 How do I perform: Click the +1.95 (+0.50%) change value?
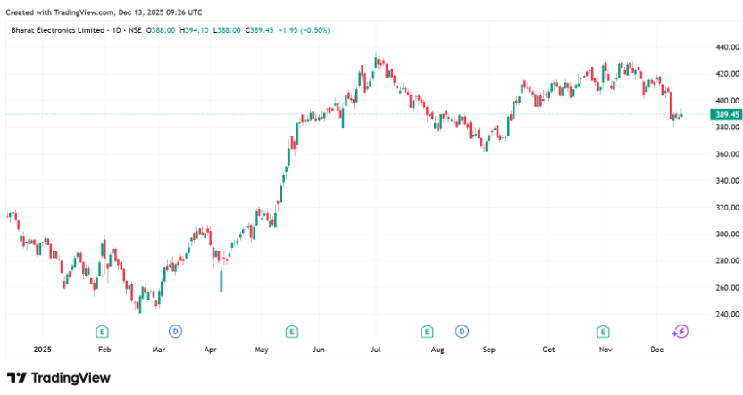(x=305, y=30)
